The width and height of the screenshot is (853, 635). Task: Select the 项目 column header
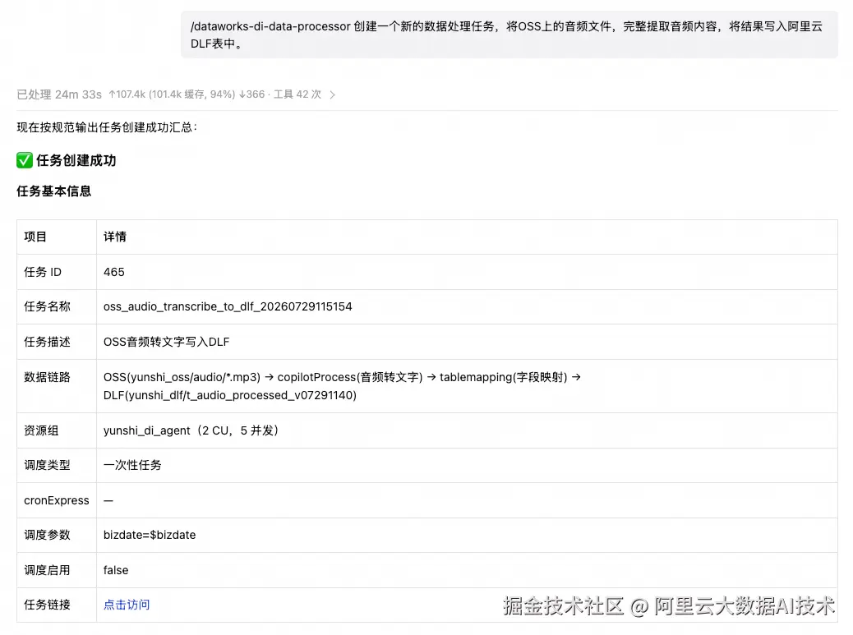pyautogui.click(x=35, y=237)
